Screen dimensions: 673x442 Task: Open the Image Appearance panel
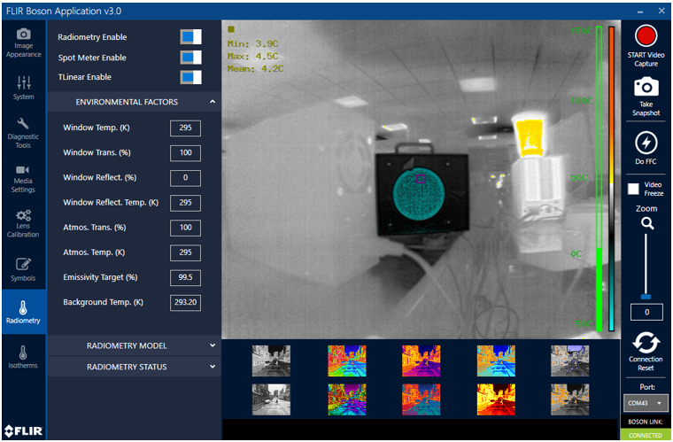[x=24, y=43]
